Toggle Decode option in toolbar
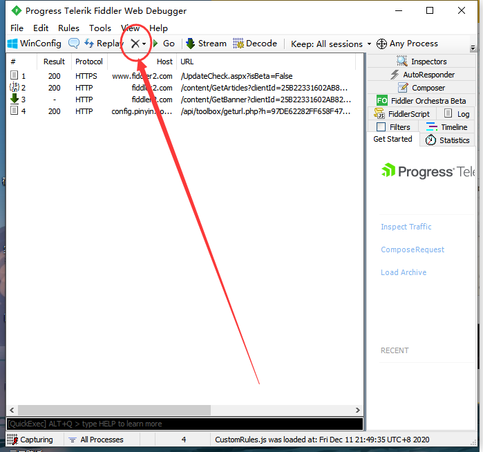 [x=255, y=44]
